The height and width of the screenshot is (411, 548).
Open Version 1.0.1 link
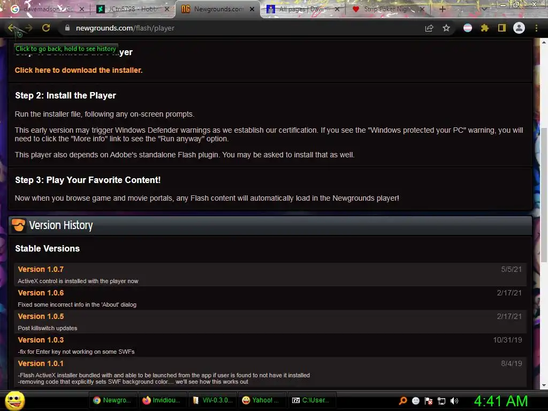pos(41,363)
